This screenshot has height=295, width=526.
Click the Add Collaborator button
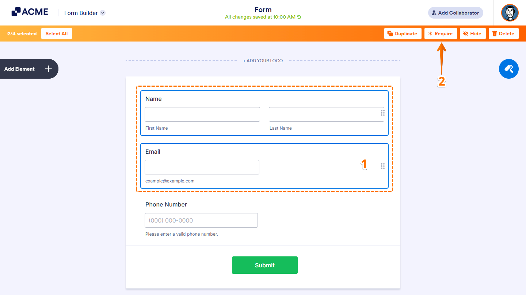pos(456,12)
